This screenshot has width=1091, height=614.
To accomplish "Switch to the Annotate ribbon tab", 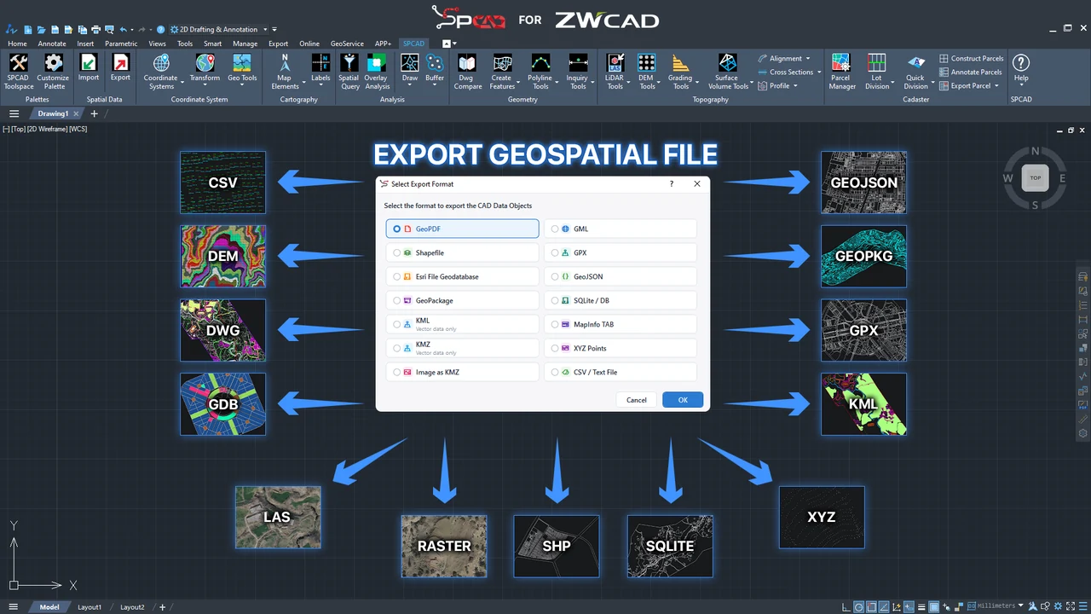I will pos(52,43).
